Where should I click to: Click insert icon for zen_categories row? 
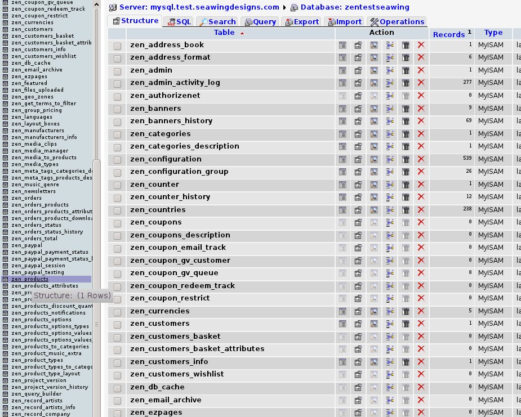(x=390, y=134)
